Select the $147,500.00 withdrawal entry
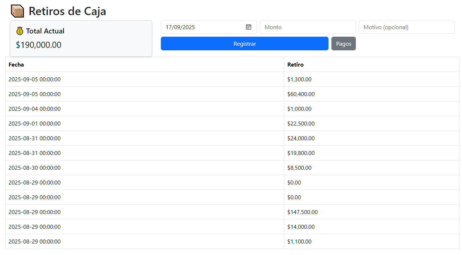462x255 pixels. 302,212
